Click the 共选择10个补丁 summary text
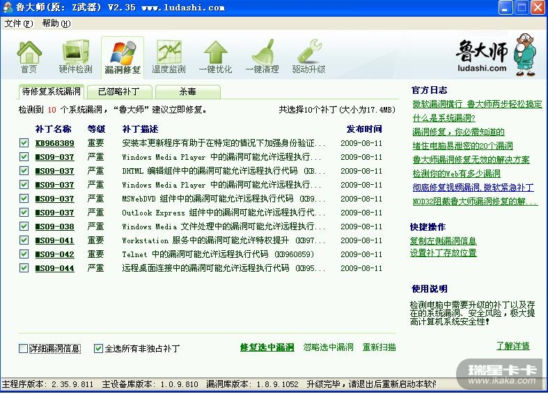 337,110
